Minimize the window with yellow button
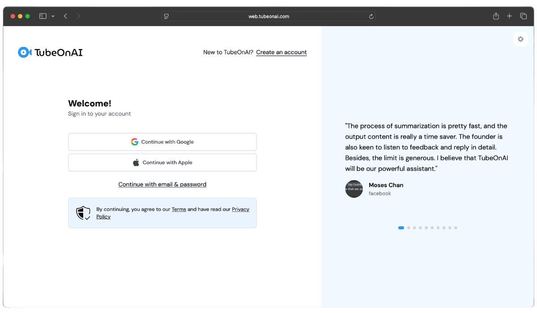 pyautogui.click(x=20, y=16)
